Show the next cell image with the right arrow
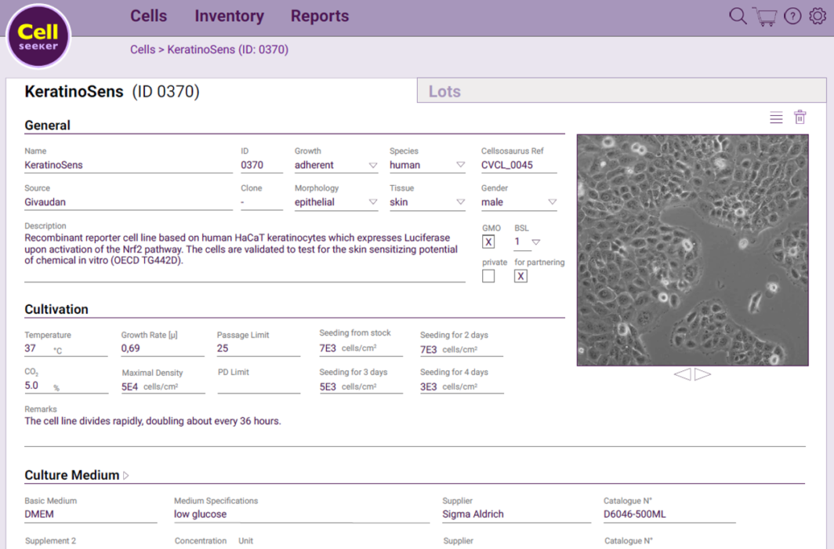 (x=701, y=374)
